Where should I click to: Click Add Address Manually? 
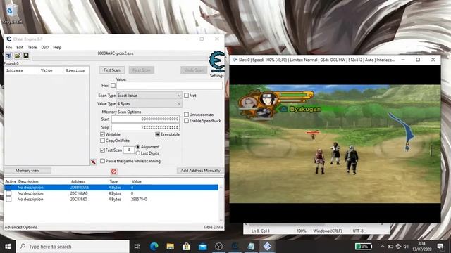pyautogui.click(x=200, y=171)
